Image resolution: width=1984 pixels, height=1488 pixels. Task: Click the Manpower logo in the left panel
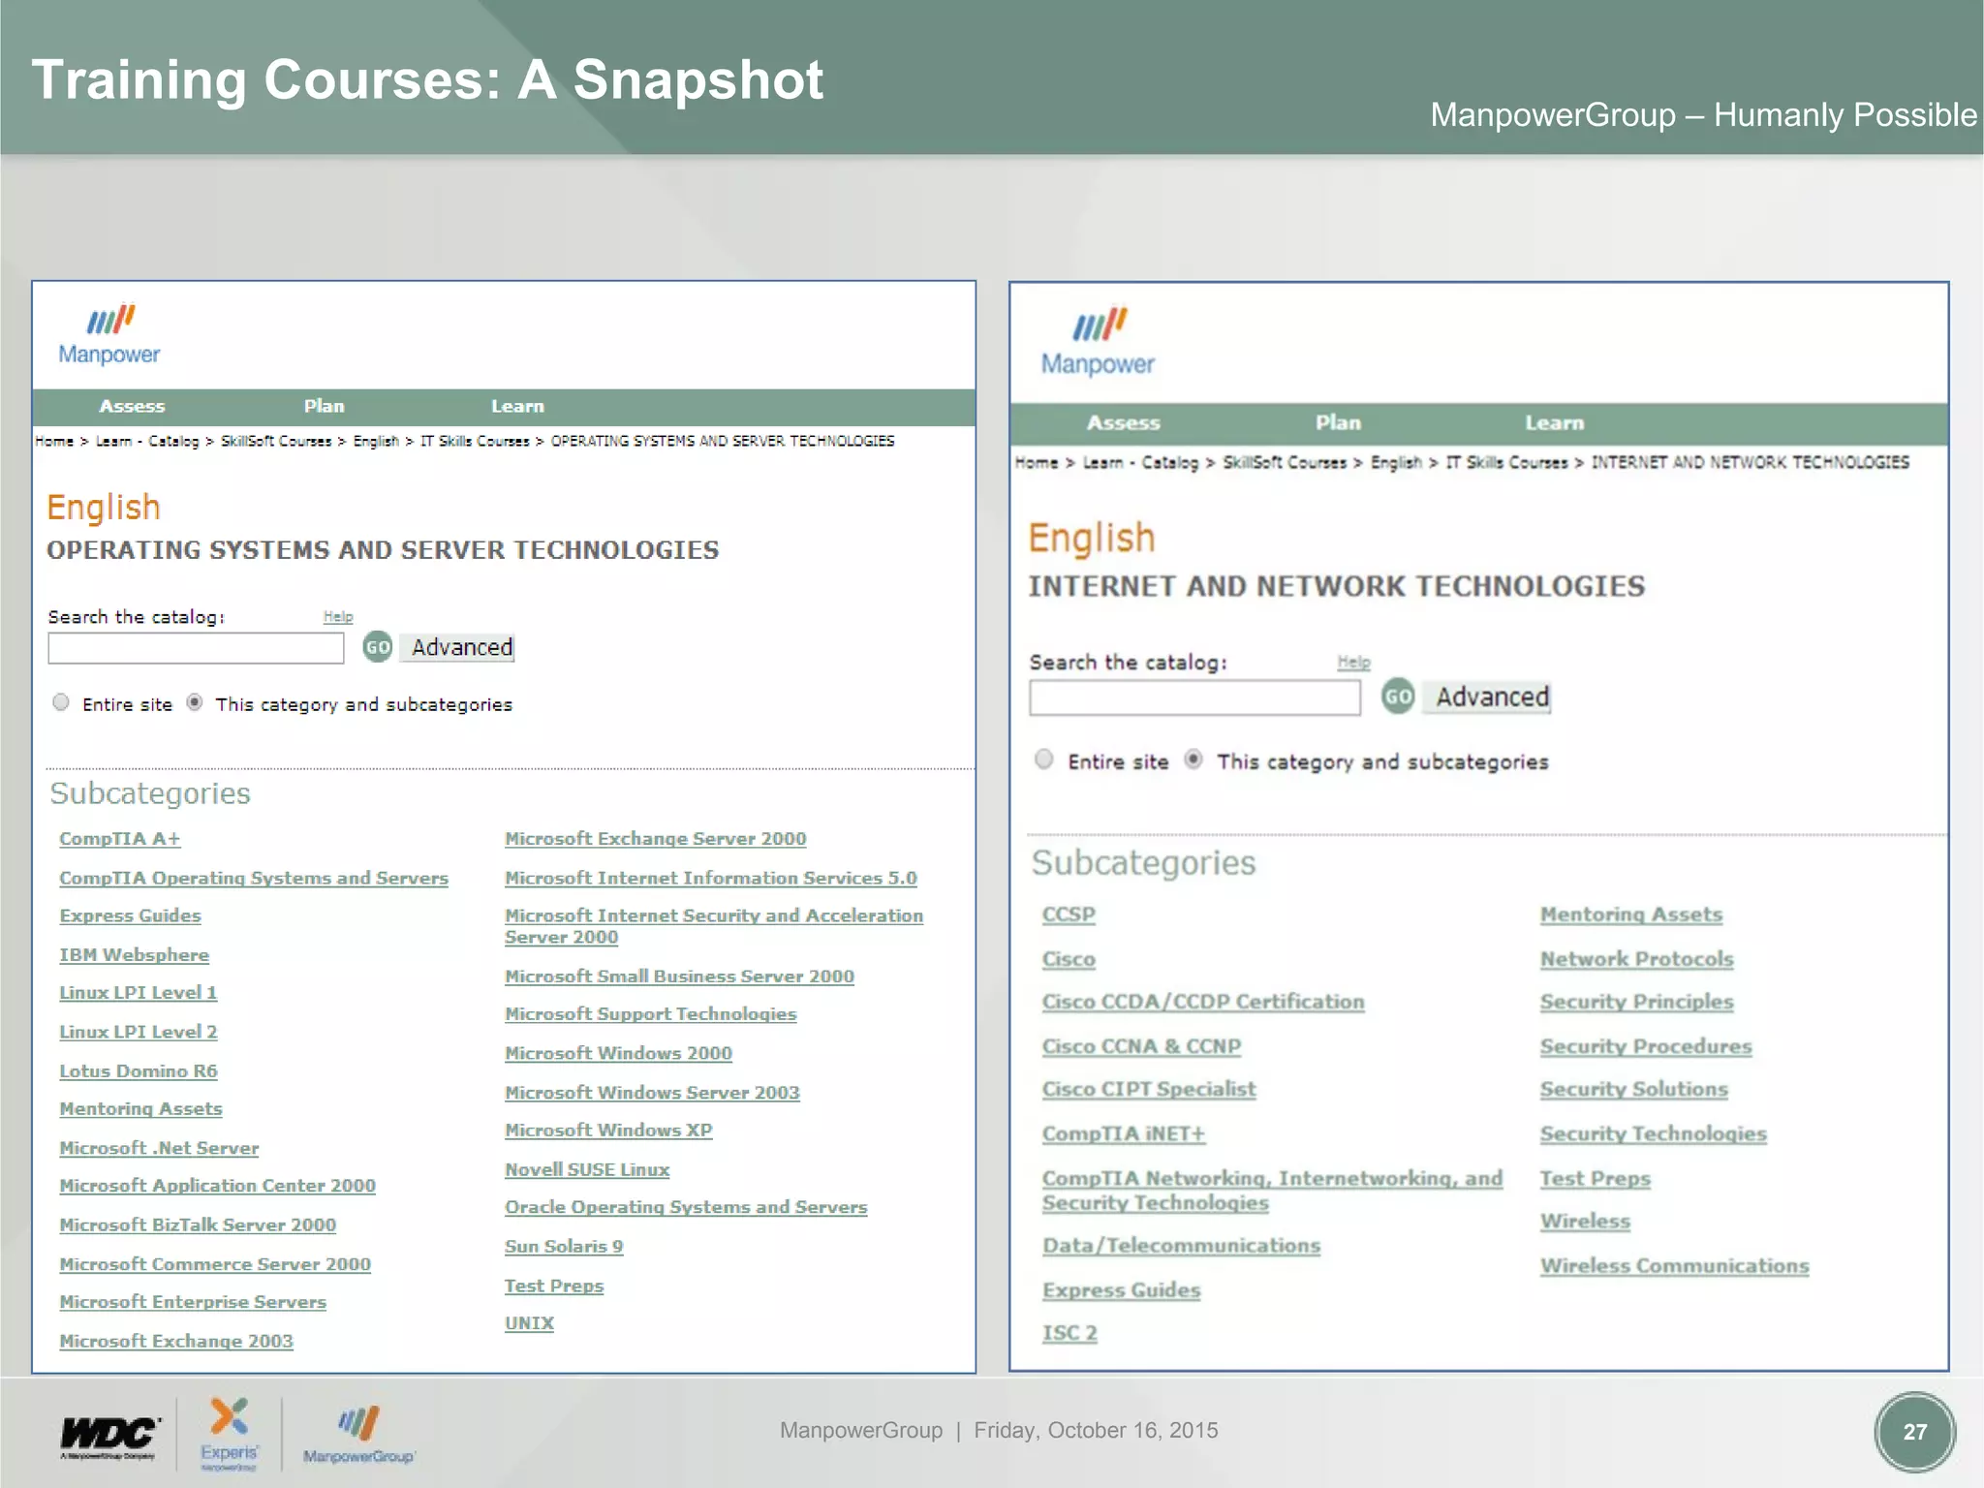109,335
